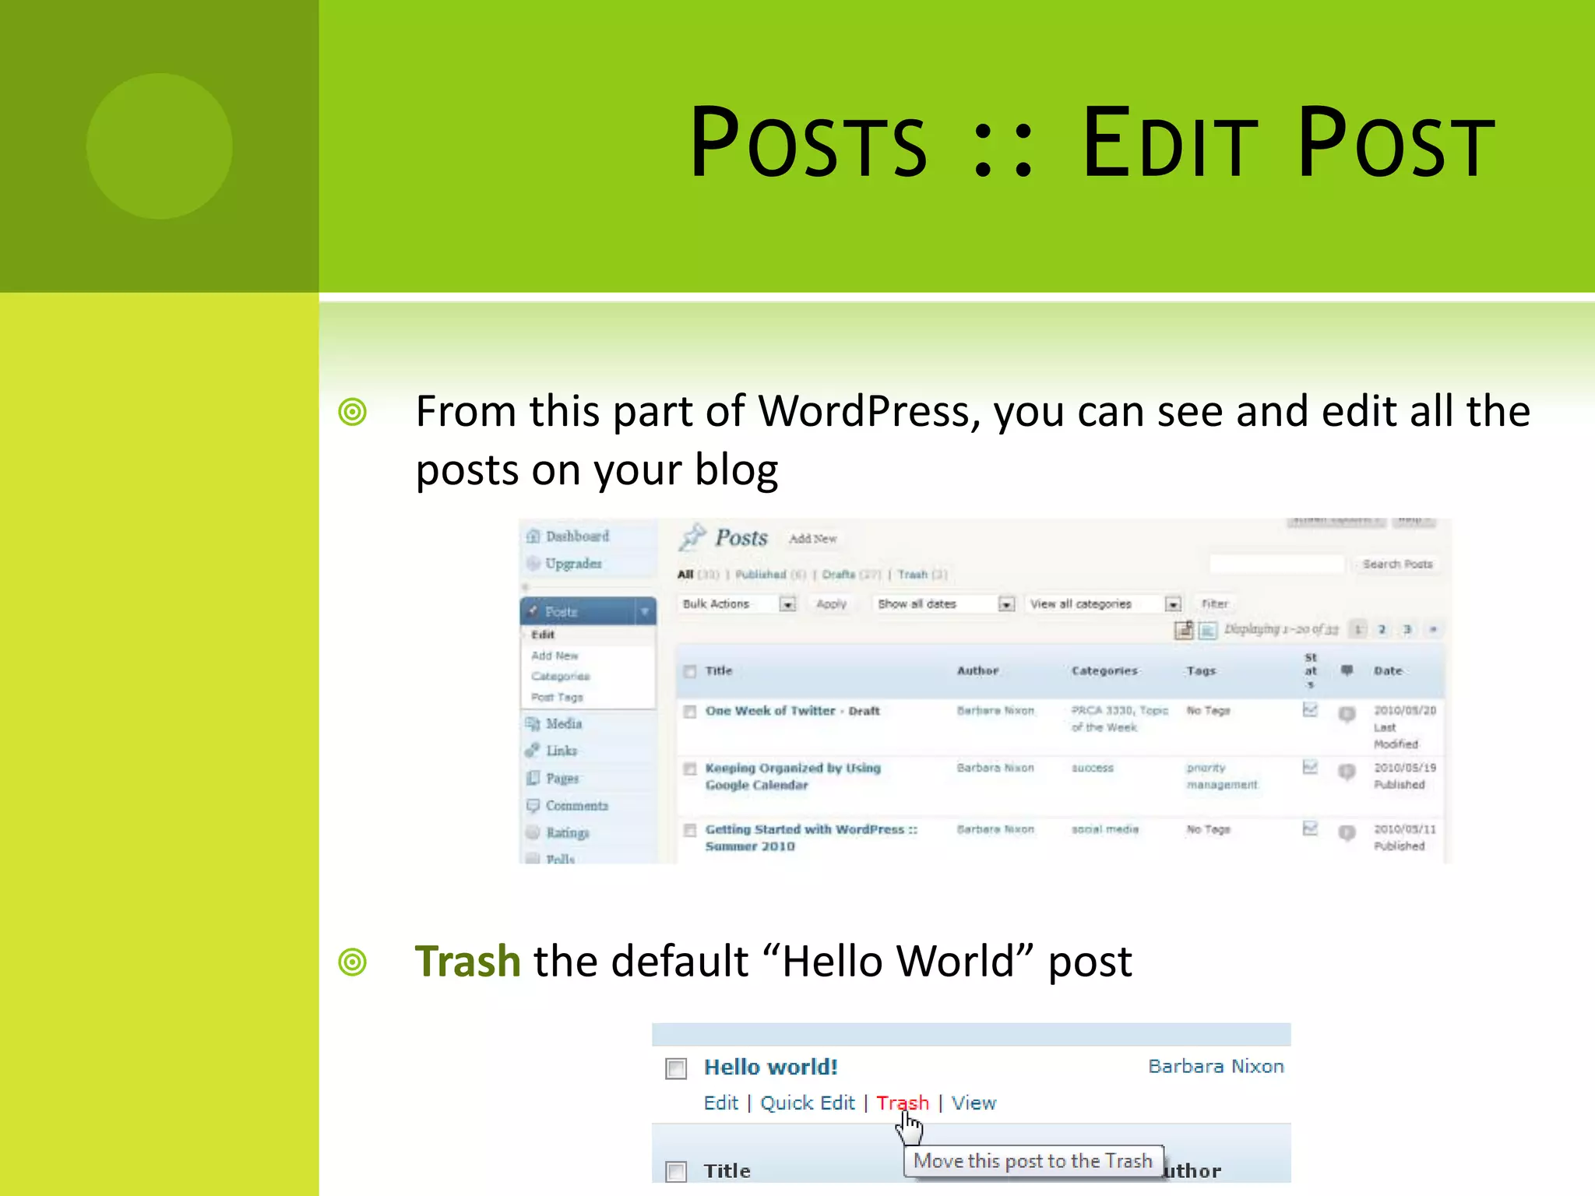
Task: Check the Hello world! post checkbox
Action: click(x=676, y=1068)
